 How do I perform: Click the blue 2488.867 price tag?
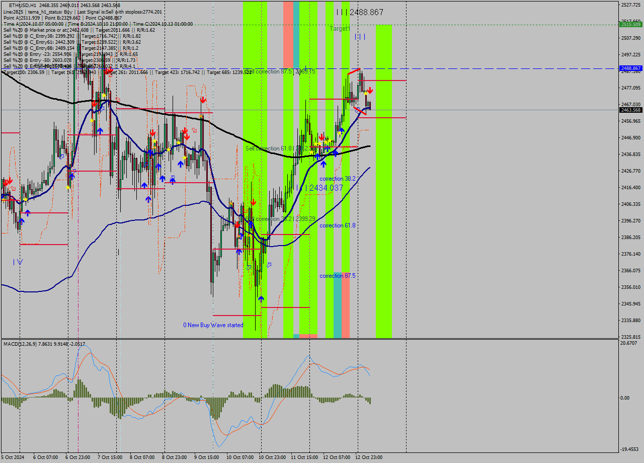[x=630, y=68]
